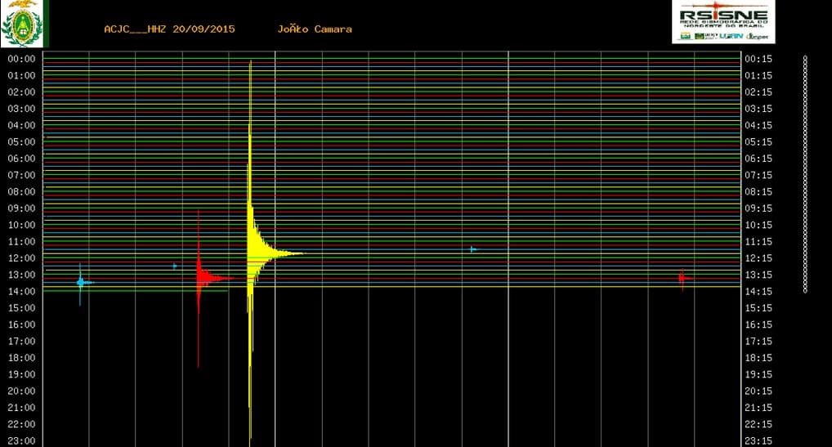Click the 03:15 right-side time label
This screenshot has height=447, width=832.
tap(758, 109)
